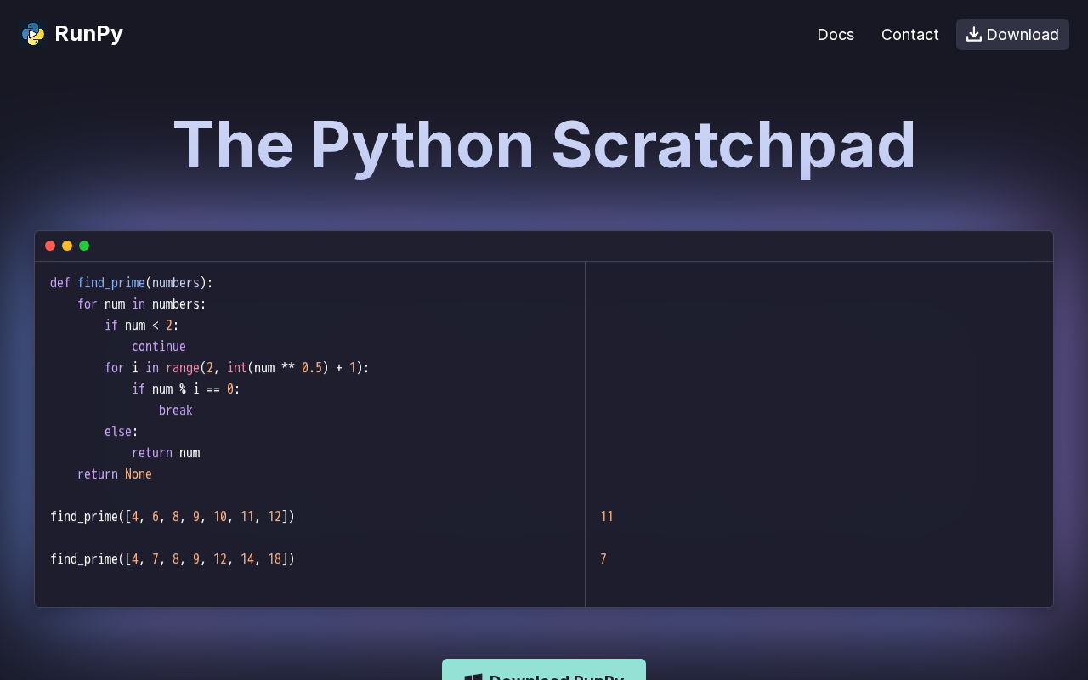Go to the Contact page
This screenshot has height=680, width=1088.
909,34
